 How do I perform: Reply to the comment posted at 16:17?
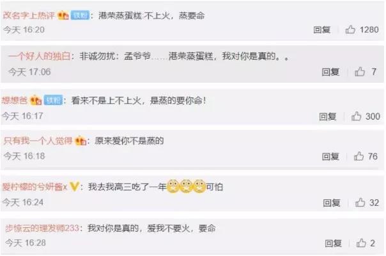pyautogui.click(x=327, y=117)
